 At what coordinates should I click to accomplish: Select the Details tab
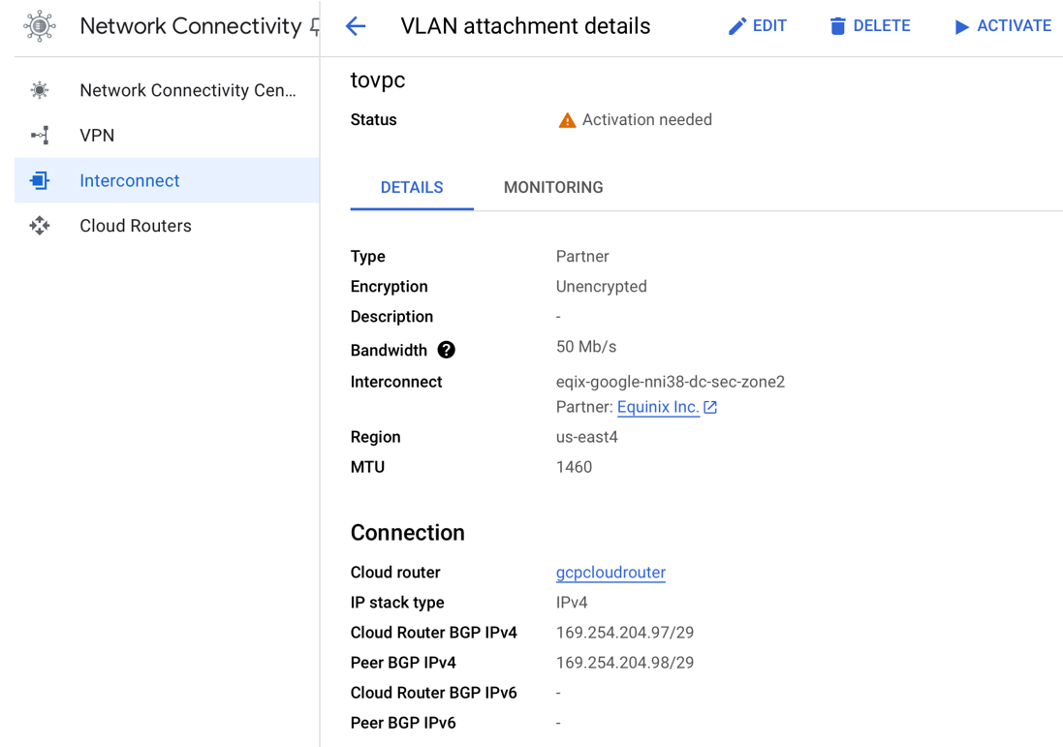tap(412, 188)
